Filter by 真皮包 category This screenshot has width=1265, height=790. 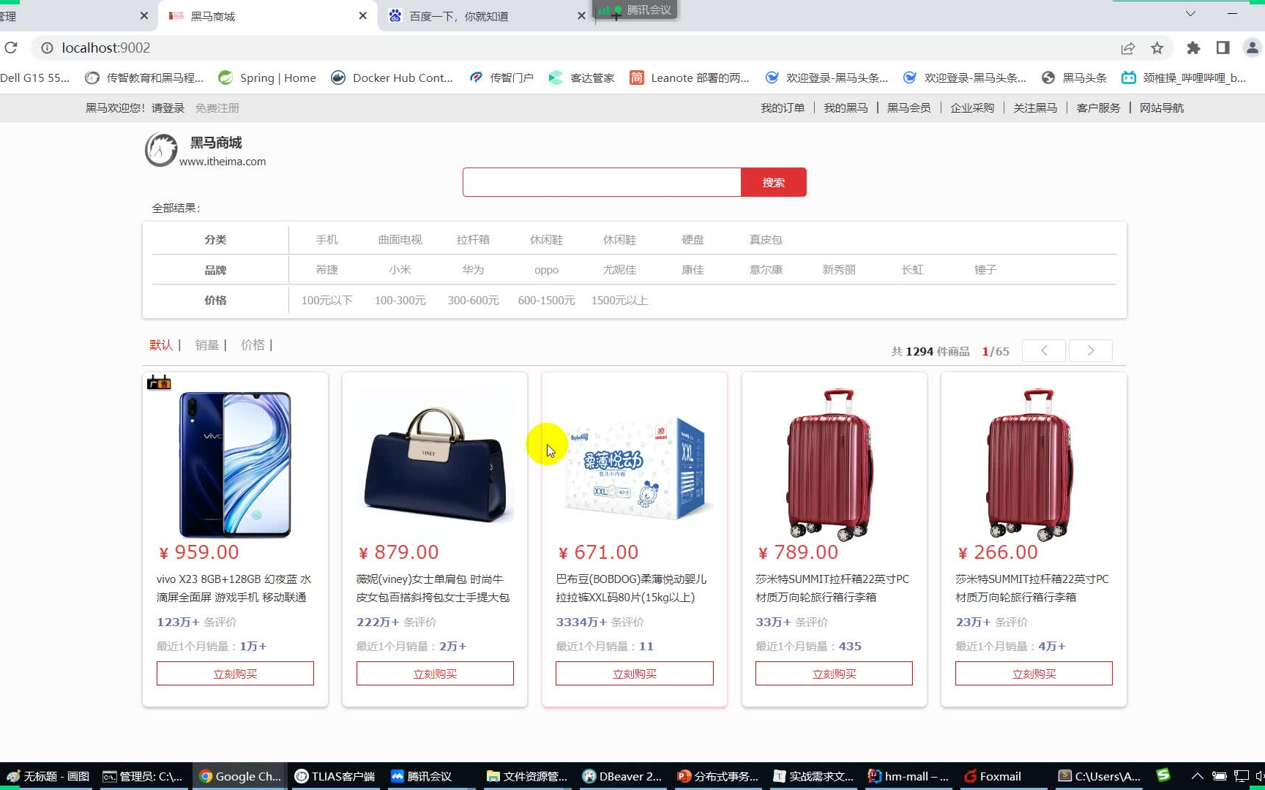(x=766, y=239)
